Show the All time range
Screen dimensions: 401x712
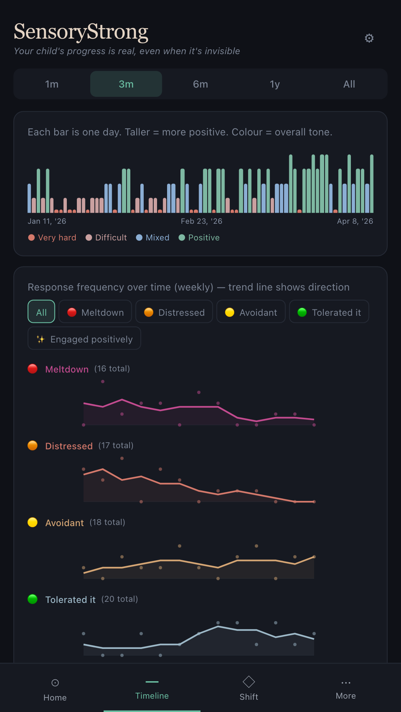click(x=349, y=84)
